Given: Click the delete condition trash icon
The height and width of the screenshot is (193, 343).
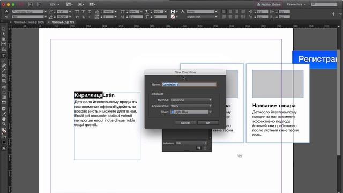Looking at the screenshot, I should [x=205, y=148].
